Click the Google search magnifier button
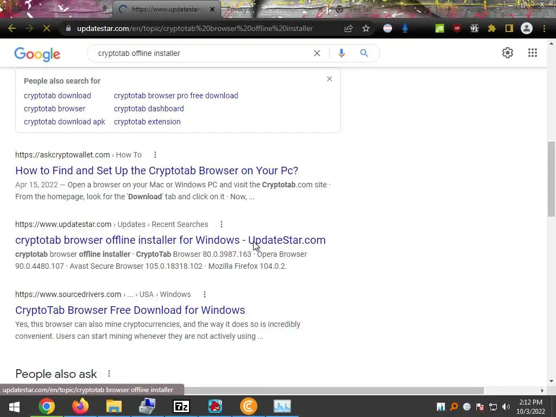 point(364,53)
